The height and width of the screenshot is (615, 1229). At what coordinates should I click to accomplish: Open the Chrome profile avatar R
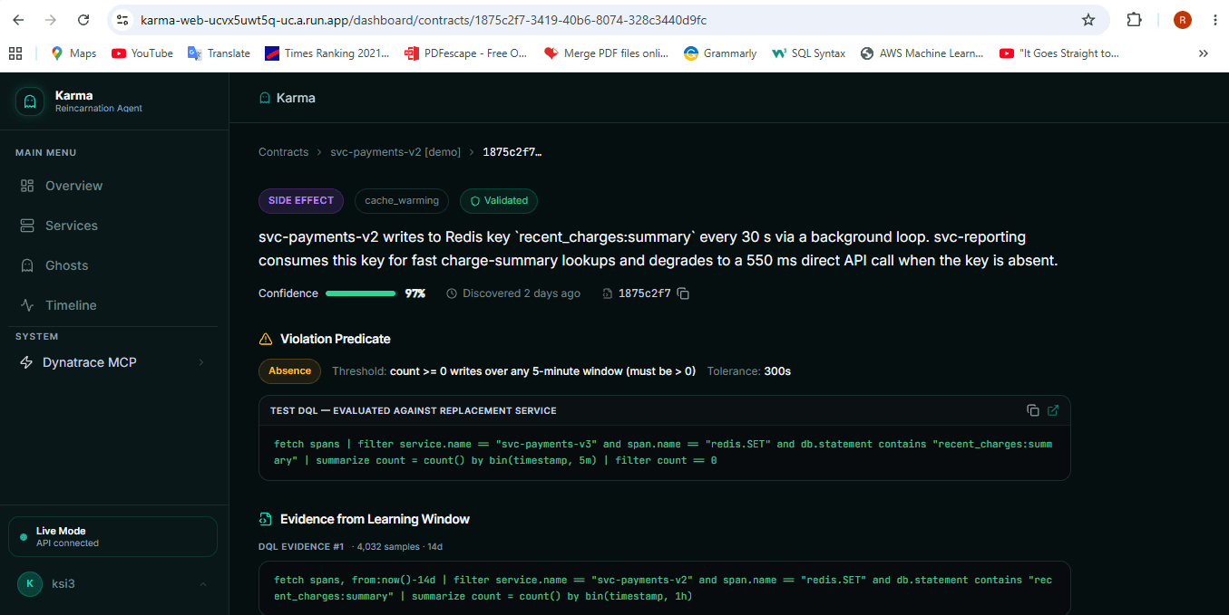(1182, 20)
